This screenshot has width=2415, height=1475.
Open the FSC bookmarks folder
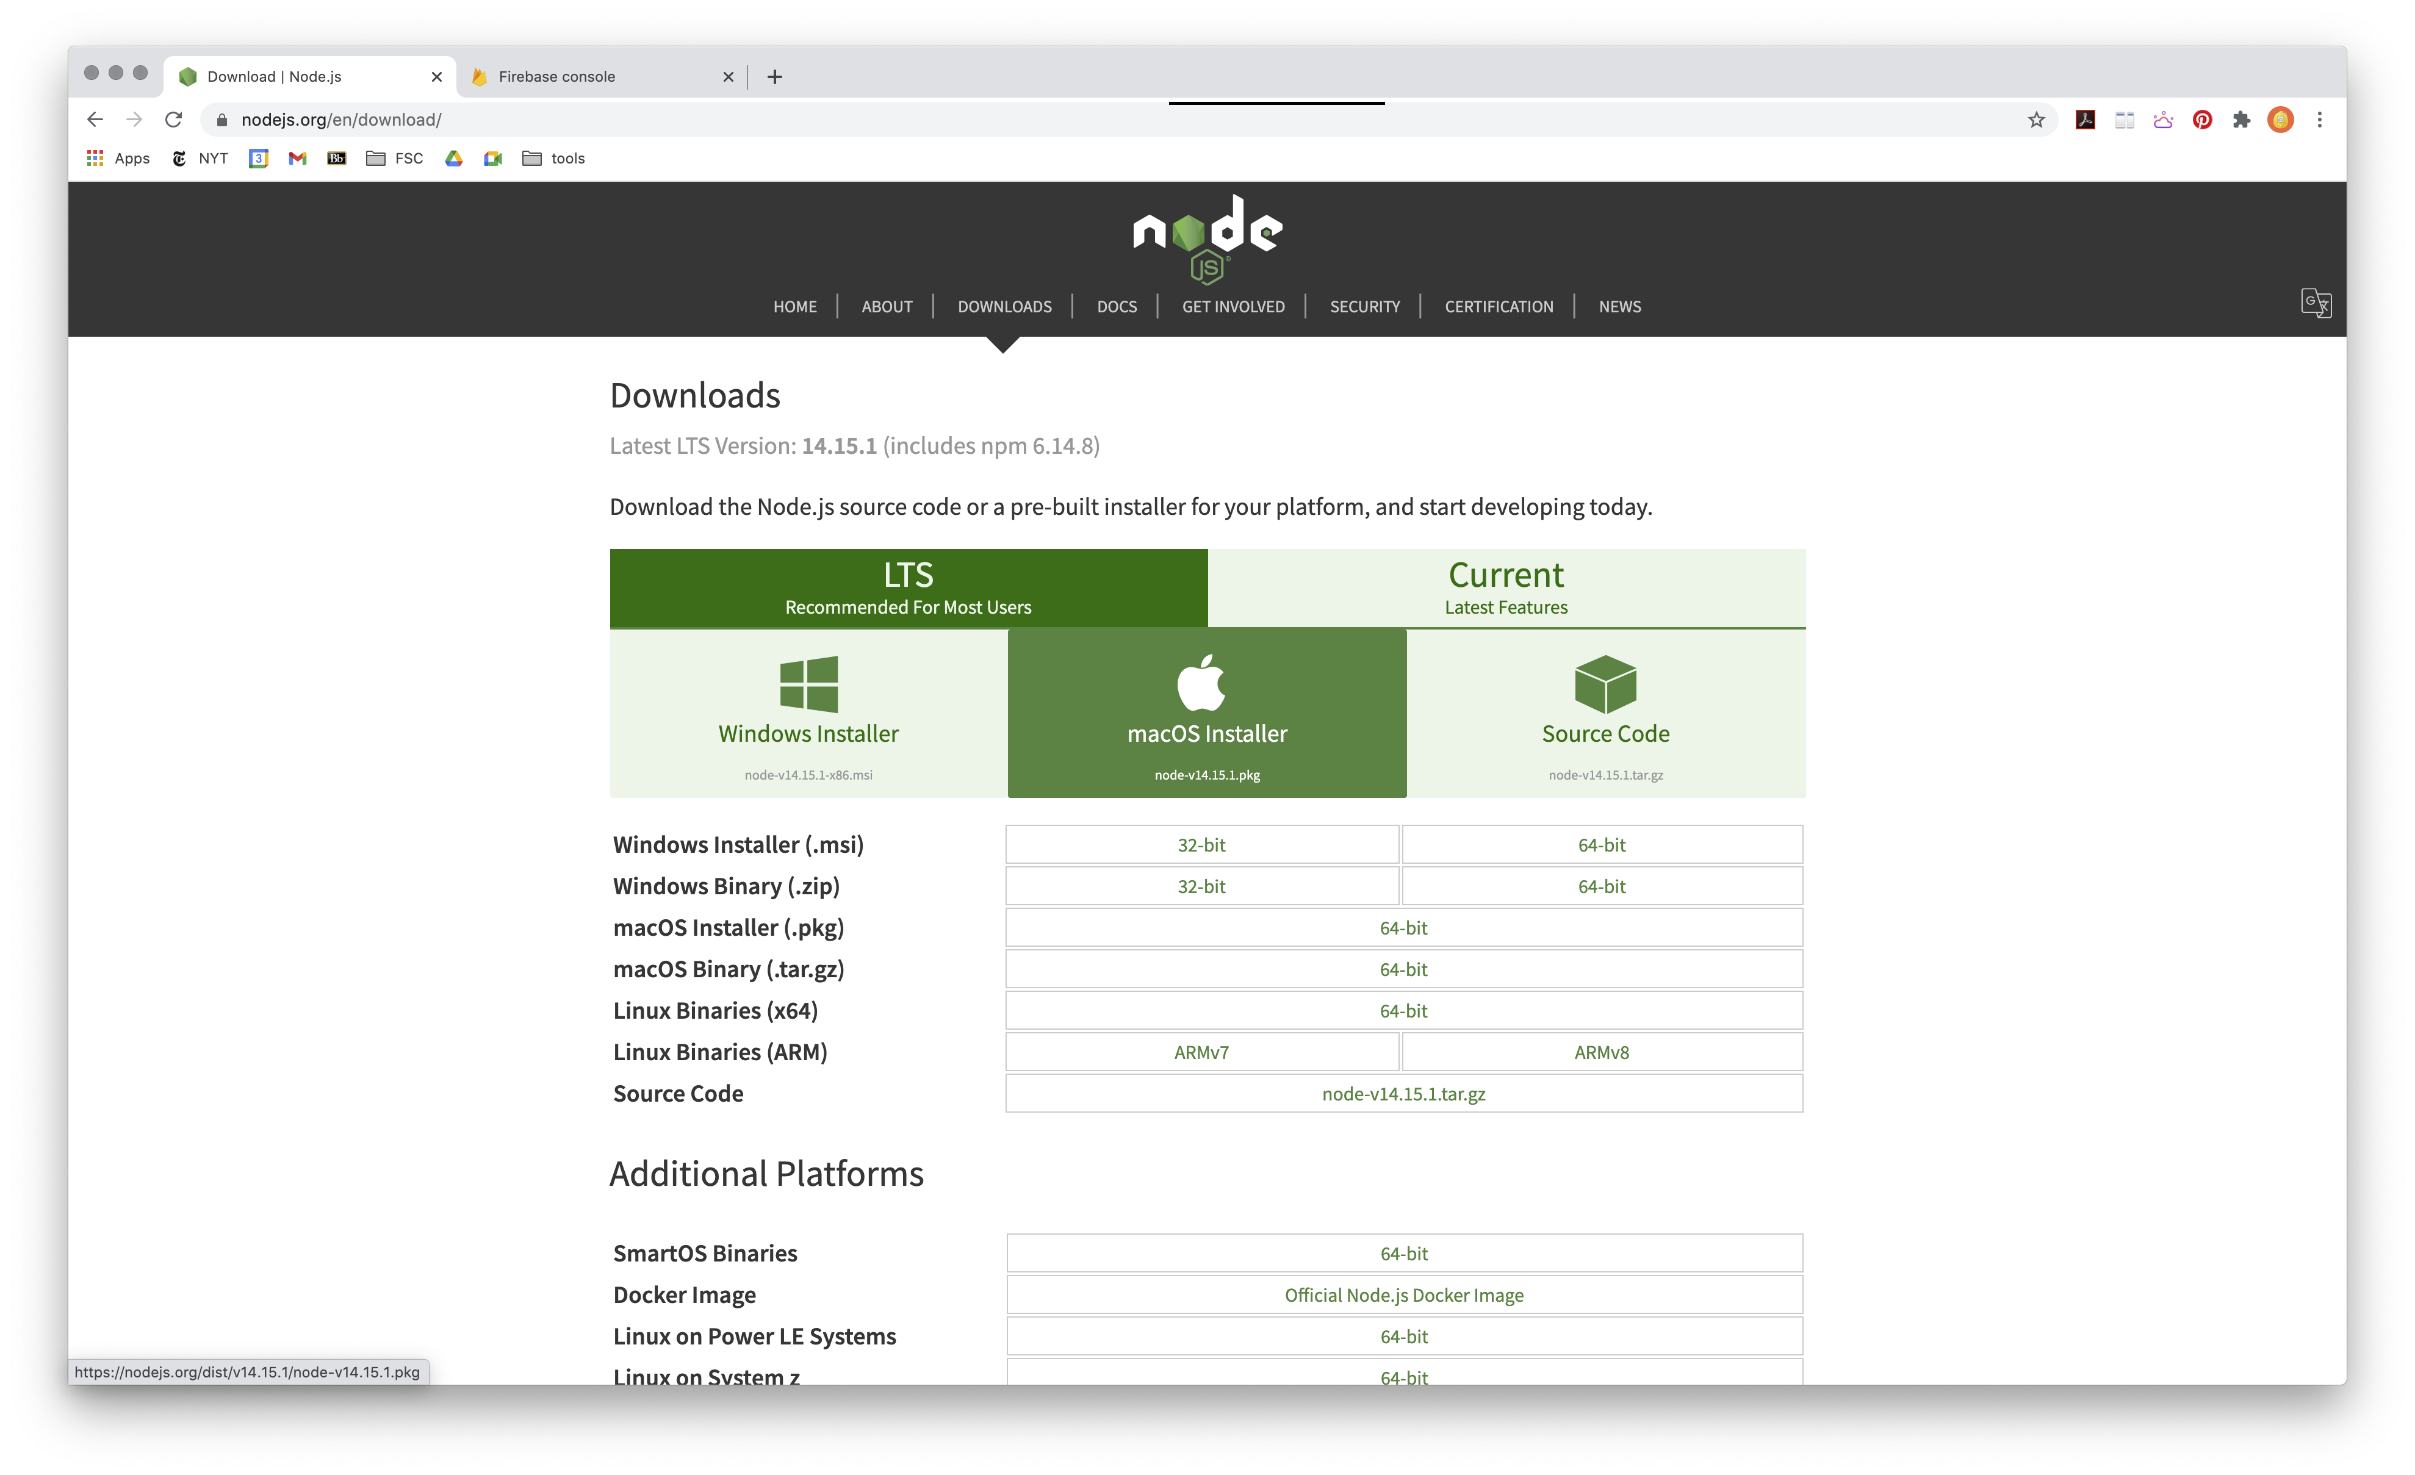coord(395,158)
